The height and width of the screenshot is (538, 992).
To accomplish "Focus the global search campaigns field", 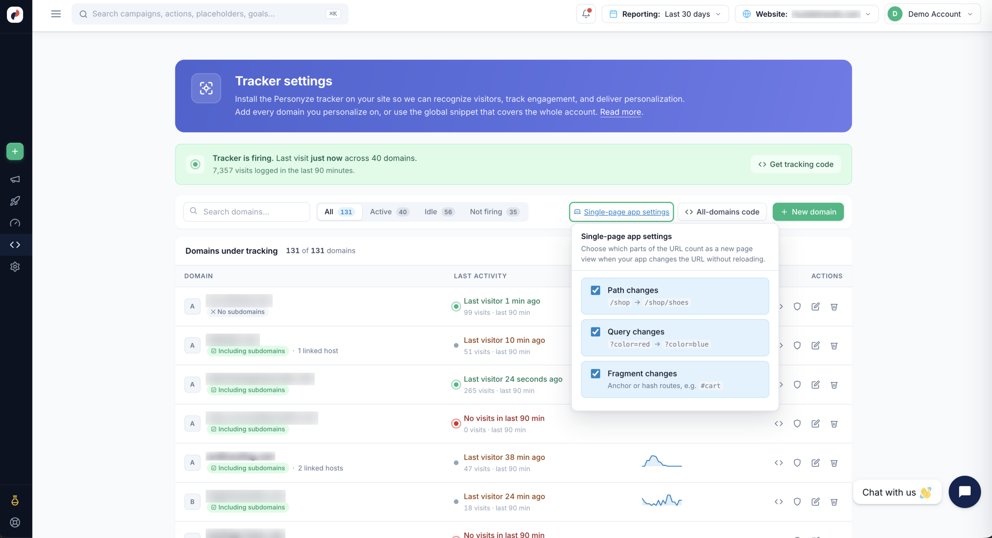I will [x=210, y=14].
